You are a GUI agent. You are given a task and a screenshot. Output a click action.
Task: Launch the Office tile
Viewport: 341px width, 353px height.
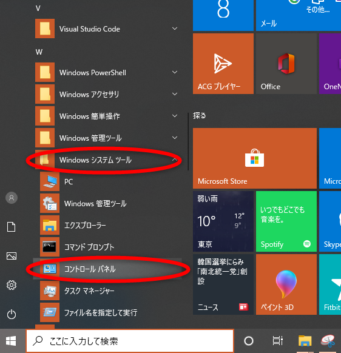pos(286,64)
